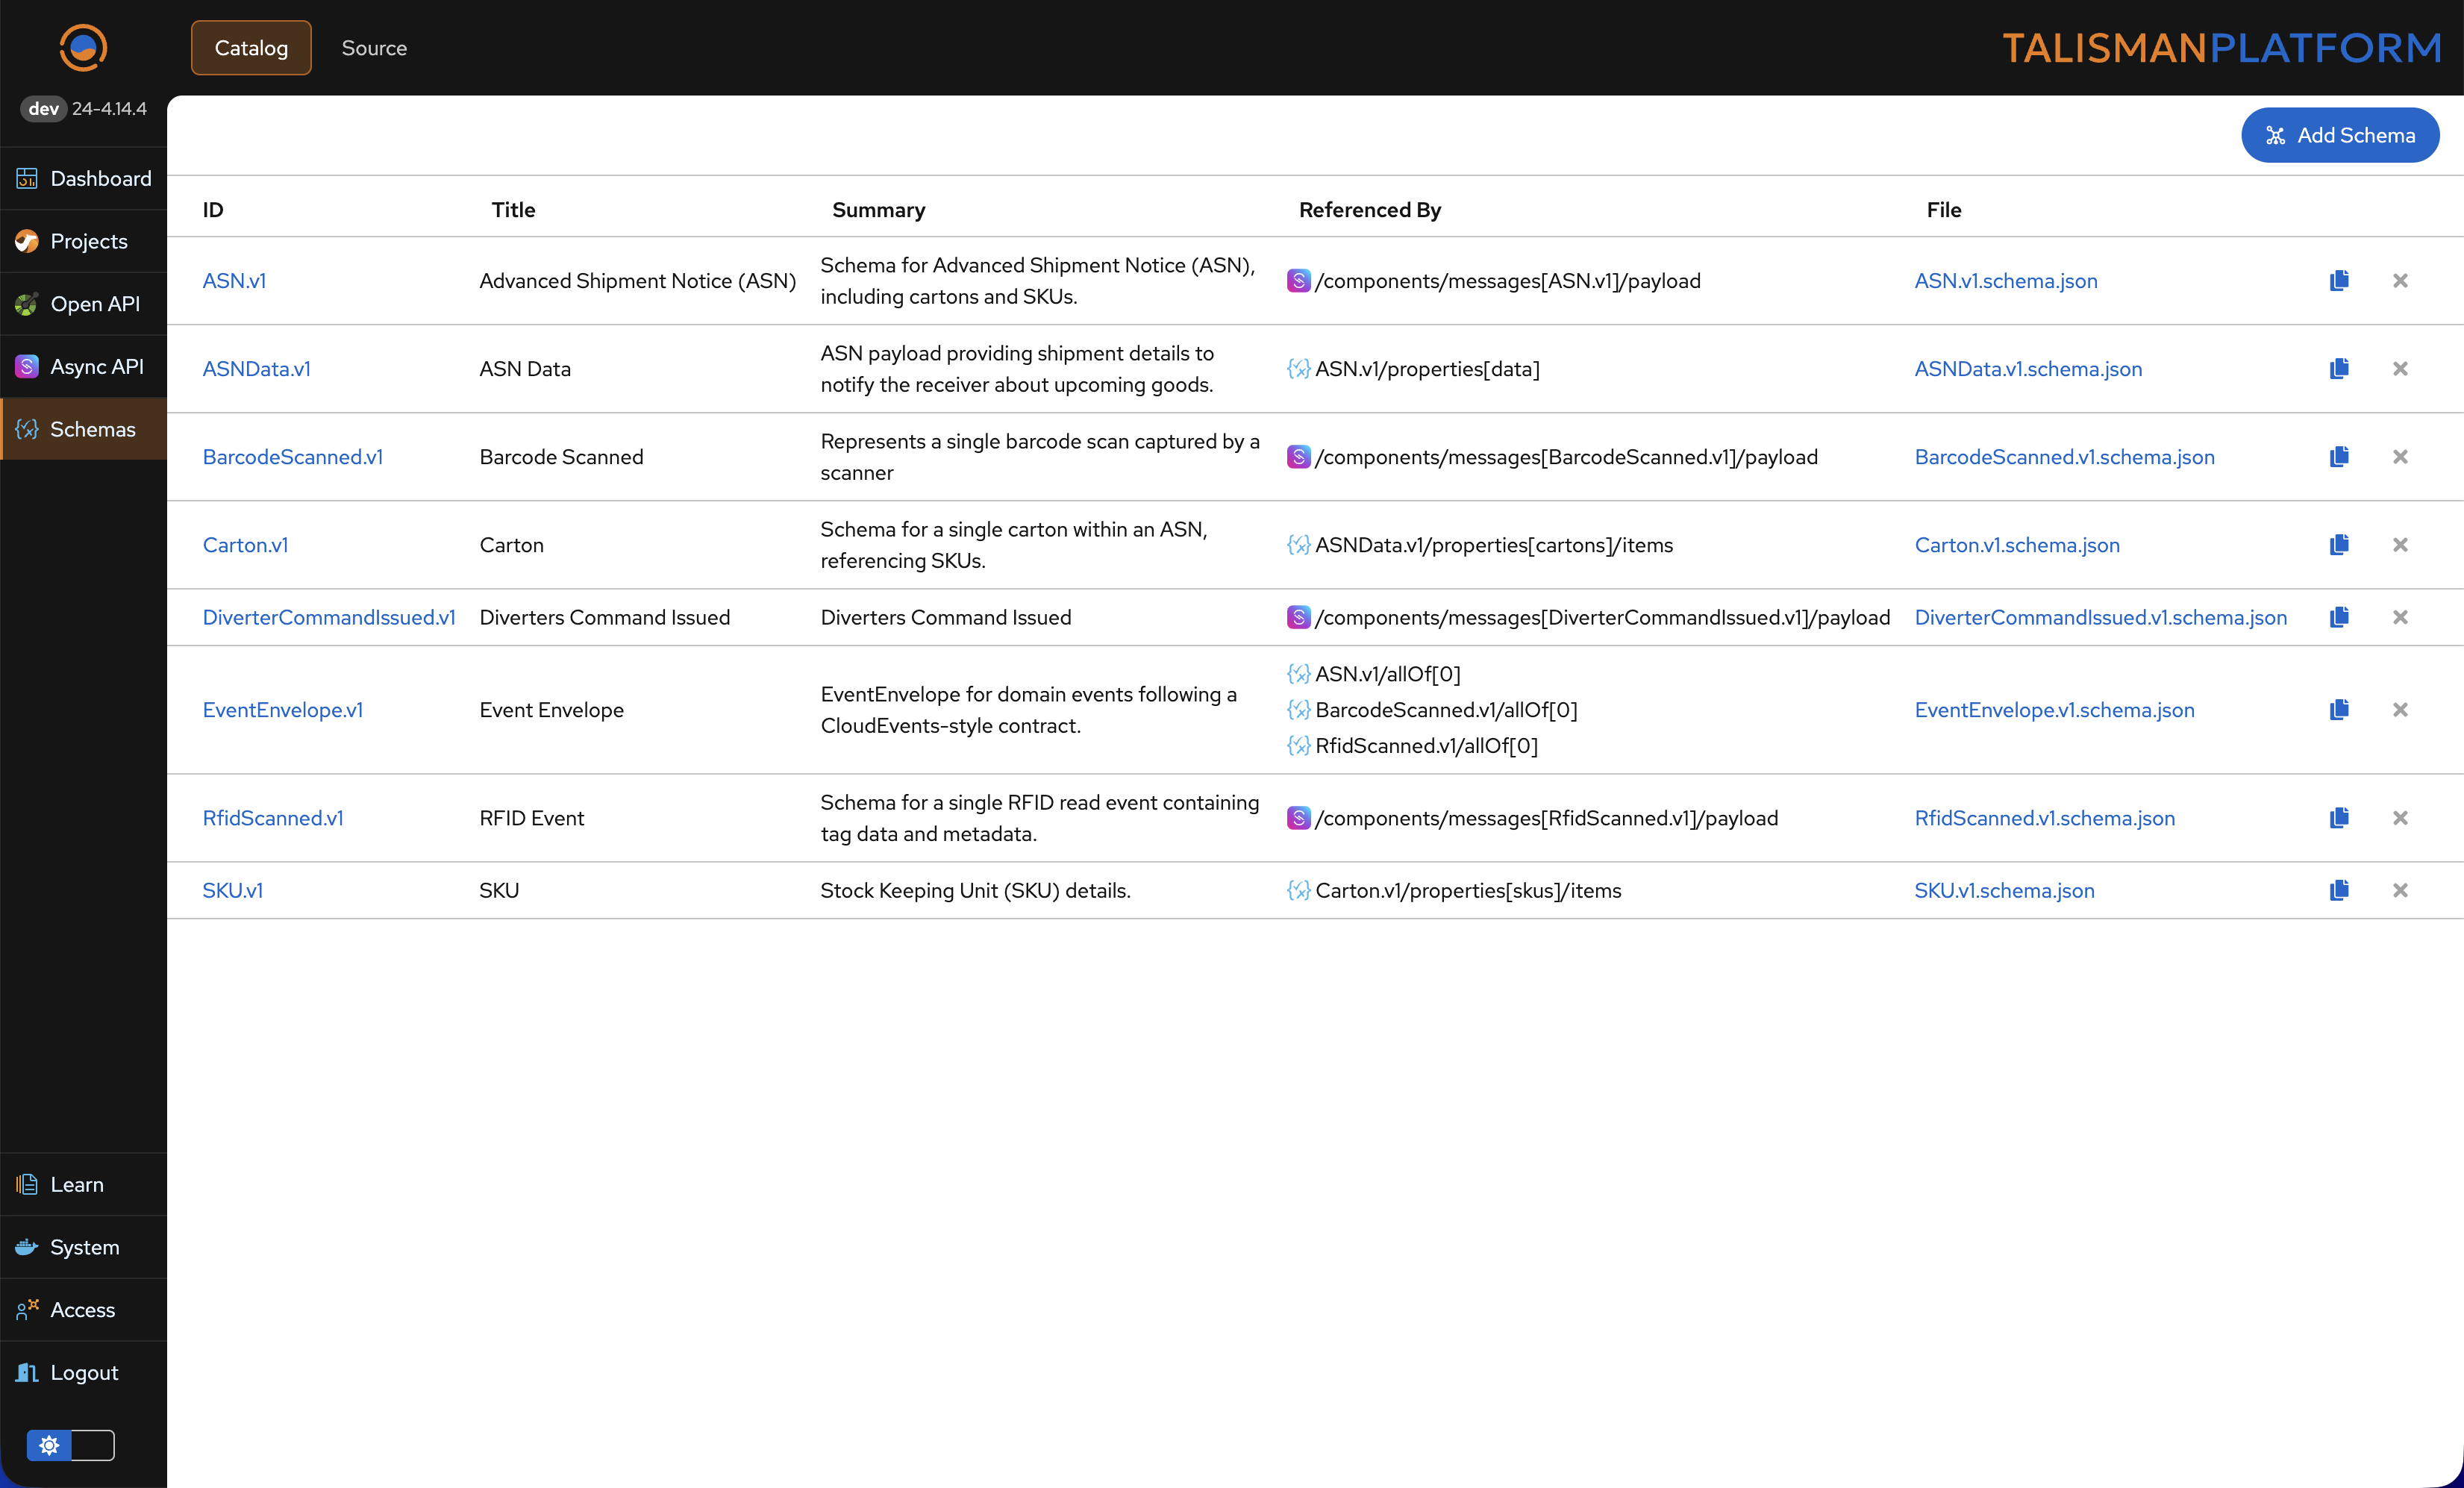Select the Catalog tab
This screenshot has height=1488, width=2464.
point(251,48)
